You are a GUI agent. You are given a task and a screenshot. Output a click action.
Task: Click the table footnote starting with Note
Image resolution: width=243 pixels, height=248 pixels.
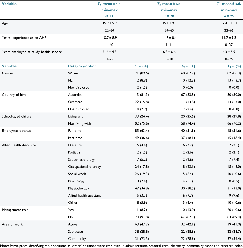pyautogui.click(x=121, y=246)
